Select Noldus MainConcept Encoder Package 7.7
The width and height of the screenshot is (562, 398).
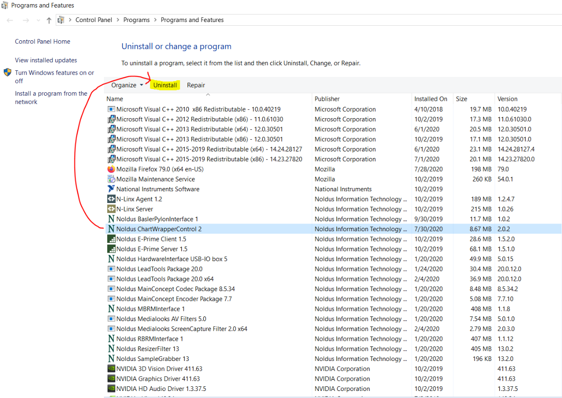(333, 299)
